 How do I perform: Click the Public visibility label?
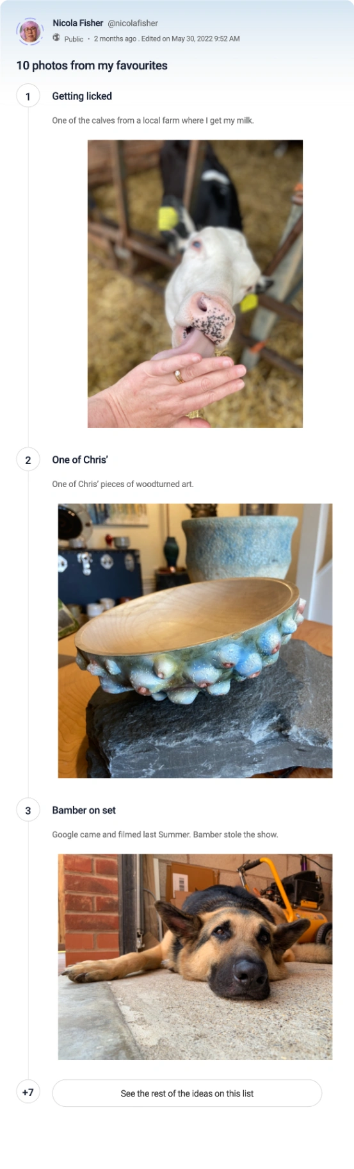74,39
